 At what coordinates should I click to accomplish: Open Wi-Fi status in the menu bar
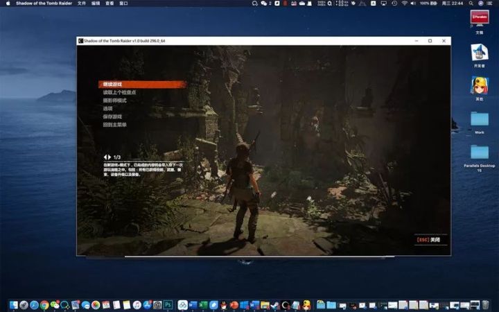tap(405, 3)
